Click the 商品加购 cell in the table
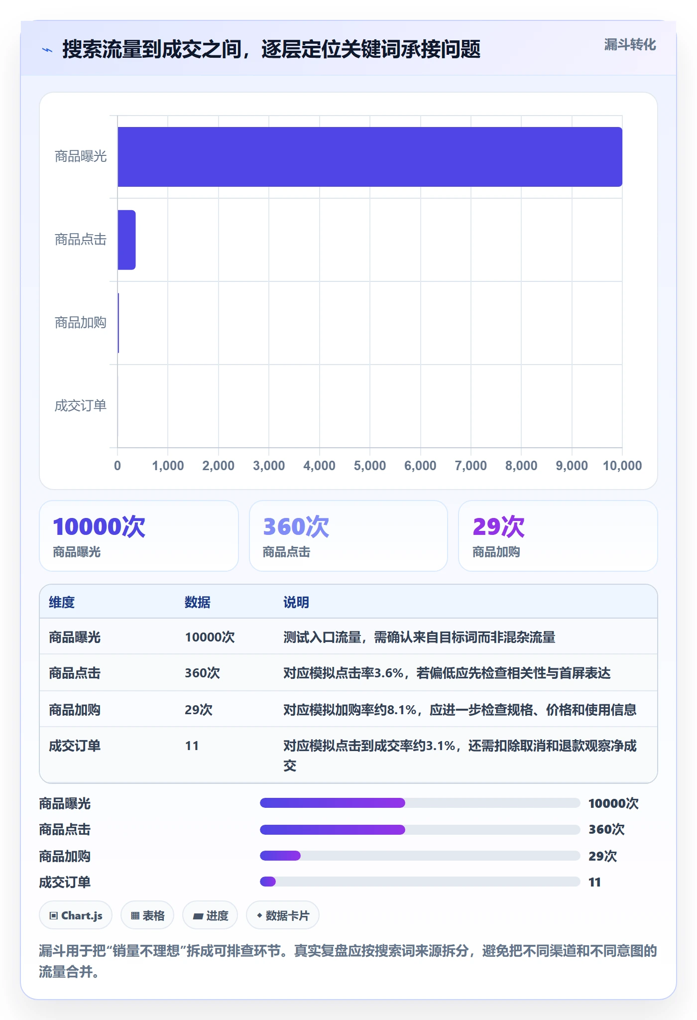Viewport: 697px width, 1020px height. pos(75,710)
